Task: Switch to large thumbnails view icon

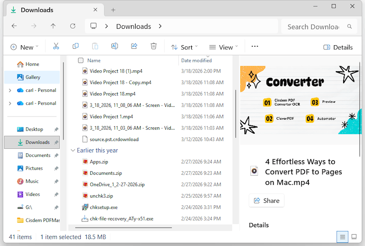Action: [354, 237]
